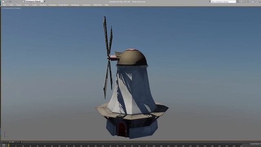Step time slider forward one frame
The height and width of the screenshot is (147, 261).
point(22,142)
